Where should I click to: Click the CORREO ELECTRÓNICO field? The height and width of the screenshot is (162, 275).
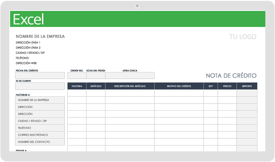pyautogui.click(x=40, y=135)
